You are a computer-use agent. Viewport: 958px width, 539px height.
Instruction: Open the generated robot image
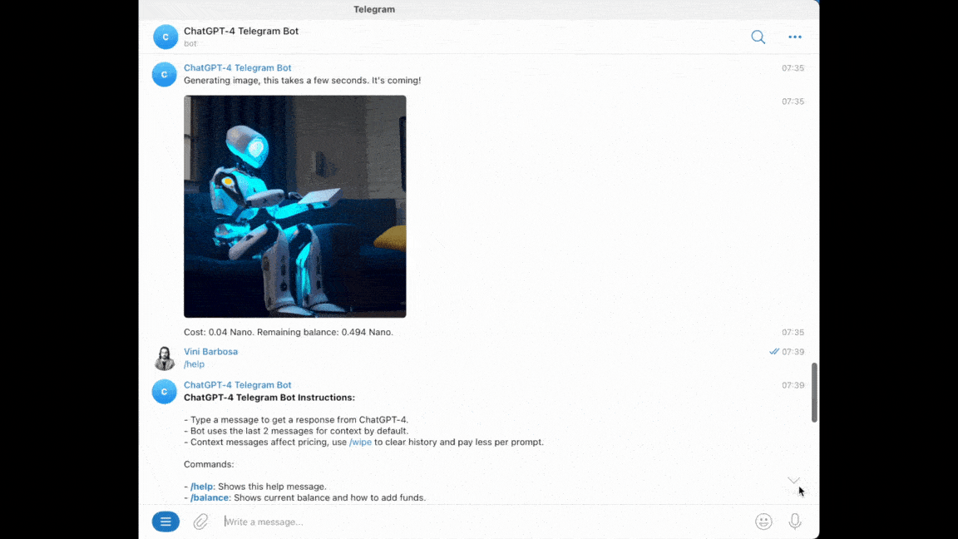tap(295, 206)
